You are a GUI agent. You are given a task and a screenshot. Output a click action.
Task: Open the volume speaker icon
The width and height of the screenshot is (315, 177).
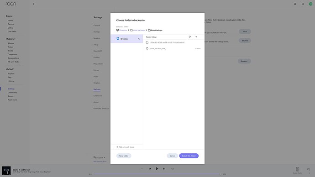pyautogui.click(x=308, y=169)
